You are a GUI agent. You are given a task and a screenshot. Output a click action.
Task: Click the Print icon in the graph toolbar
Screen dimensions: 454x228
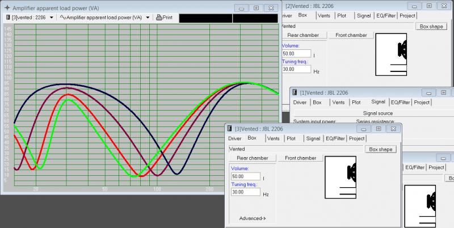pyautogui.click(x=159, y=18)
